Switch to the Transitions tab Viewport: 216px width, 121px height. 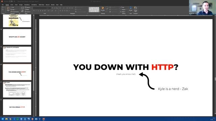[x=27, y=5]
